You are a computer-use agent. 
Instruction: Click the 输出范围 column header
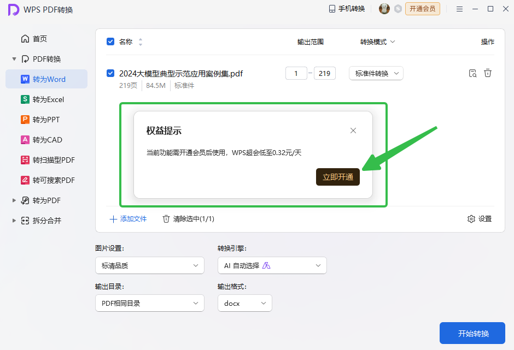tap(311, 42)
